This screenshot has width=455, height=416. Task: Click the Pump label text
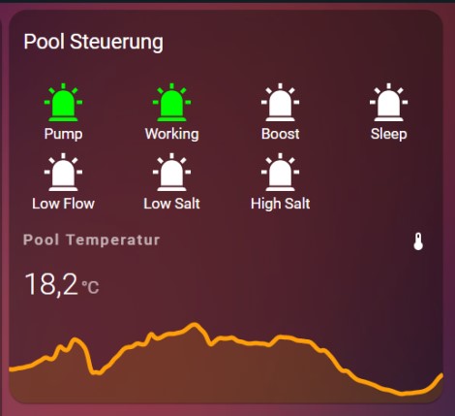click(63, 134)
